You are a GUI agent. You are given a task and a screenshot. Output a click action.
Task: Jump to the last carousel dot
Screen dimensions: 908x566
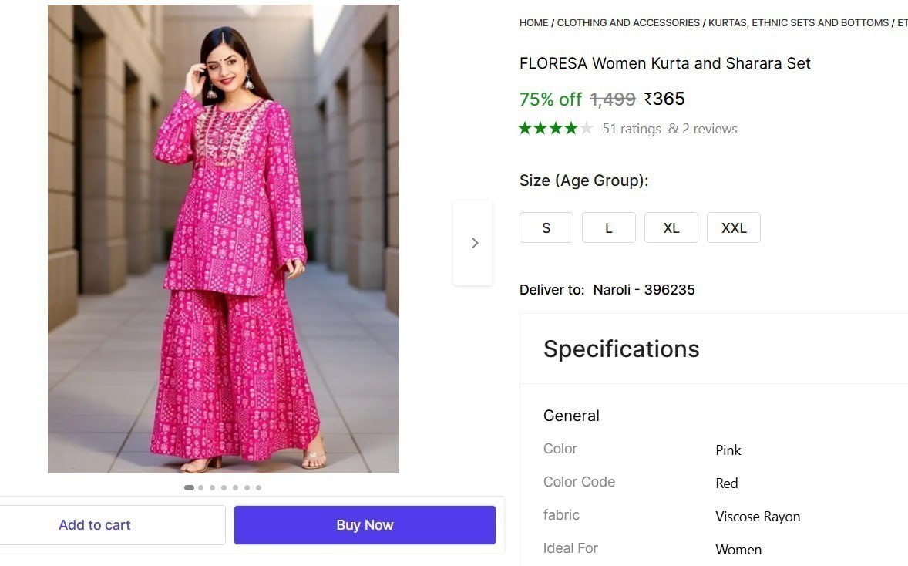point(258,487)
